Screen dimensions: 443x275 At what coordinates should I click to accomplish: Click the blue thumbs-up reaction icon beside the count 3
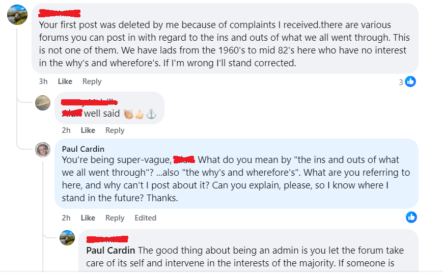coord(410,81)
